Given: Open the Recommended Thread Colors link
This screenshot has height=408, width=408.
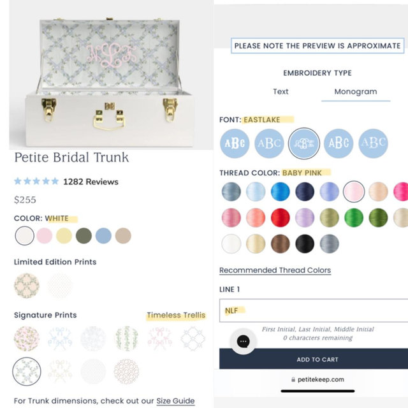Looking at the screenshot, I should tap(275, 270).
